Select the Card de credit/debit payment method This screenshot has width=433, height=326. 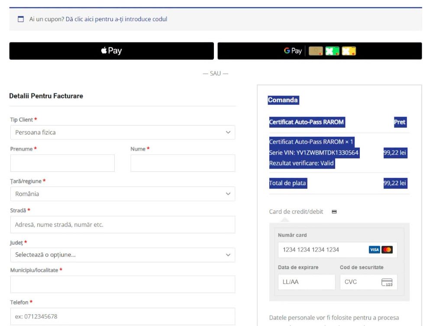(296, 212)
